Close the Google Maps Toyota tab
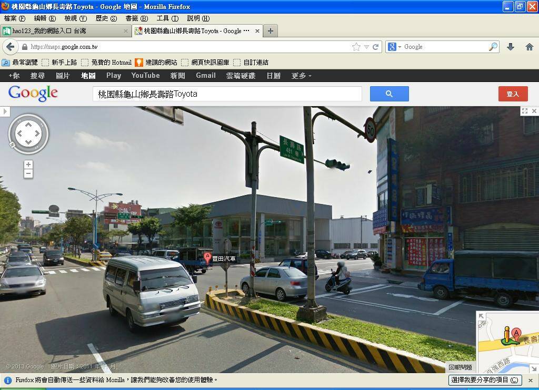Screen dimensions: 539x390 (257, 31)
